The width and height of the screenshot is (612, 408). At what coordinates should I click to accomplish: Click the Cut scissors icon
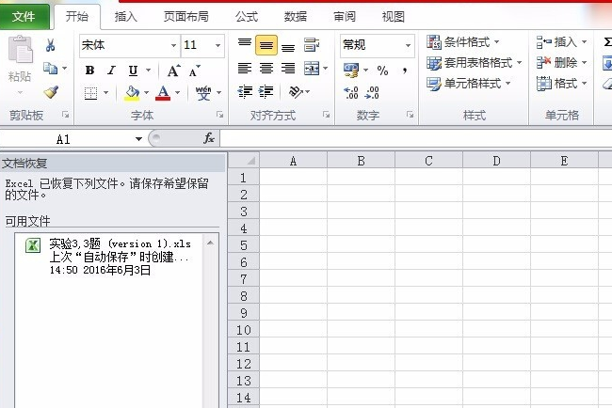50,45
